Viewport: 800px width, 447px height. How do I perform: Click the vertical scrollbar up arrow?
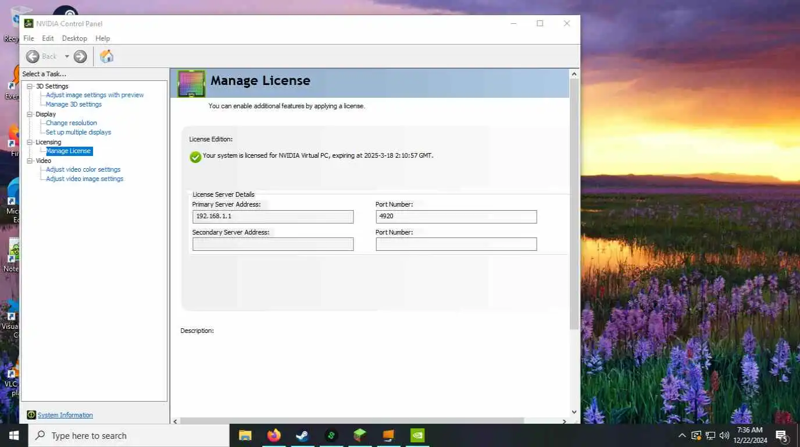(574, 74)
